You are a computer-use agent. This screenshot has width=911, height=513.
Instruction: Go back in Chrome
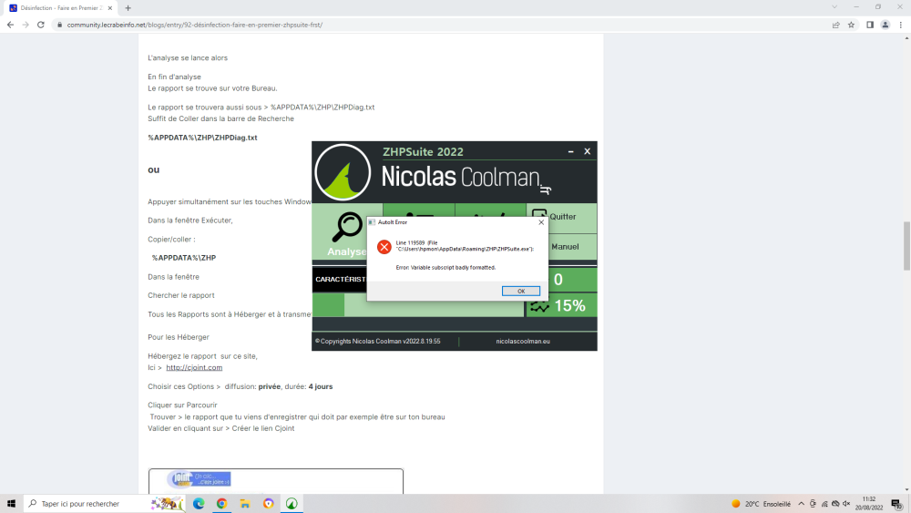point(10,25)
